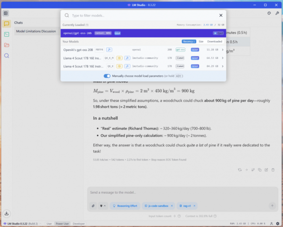Delete the message with trash icon
Screen dimensions: 283x227
click(273, 170)
